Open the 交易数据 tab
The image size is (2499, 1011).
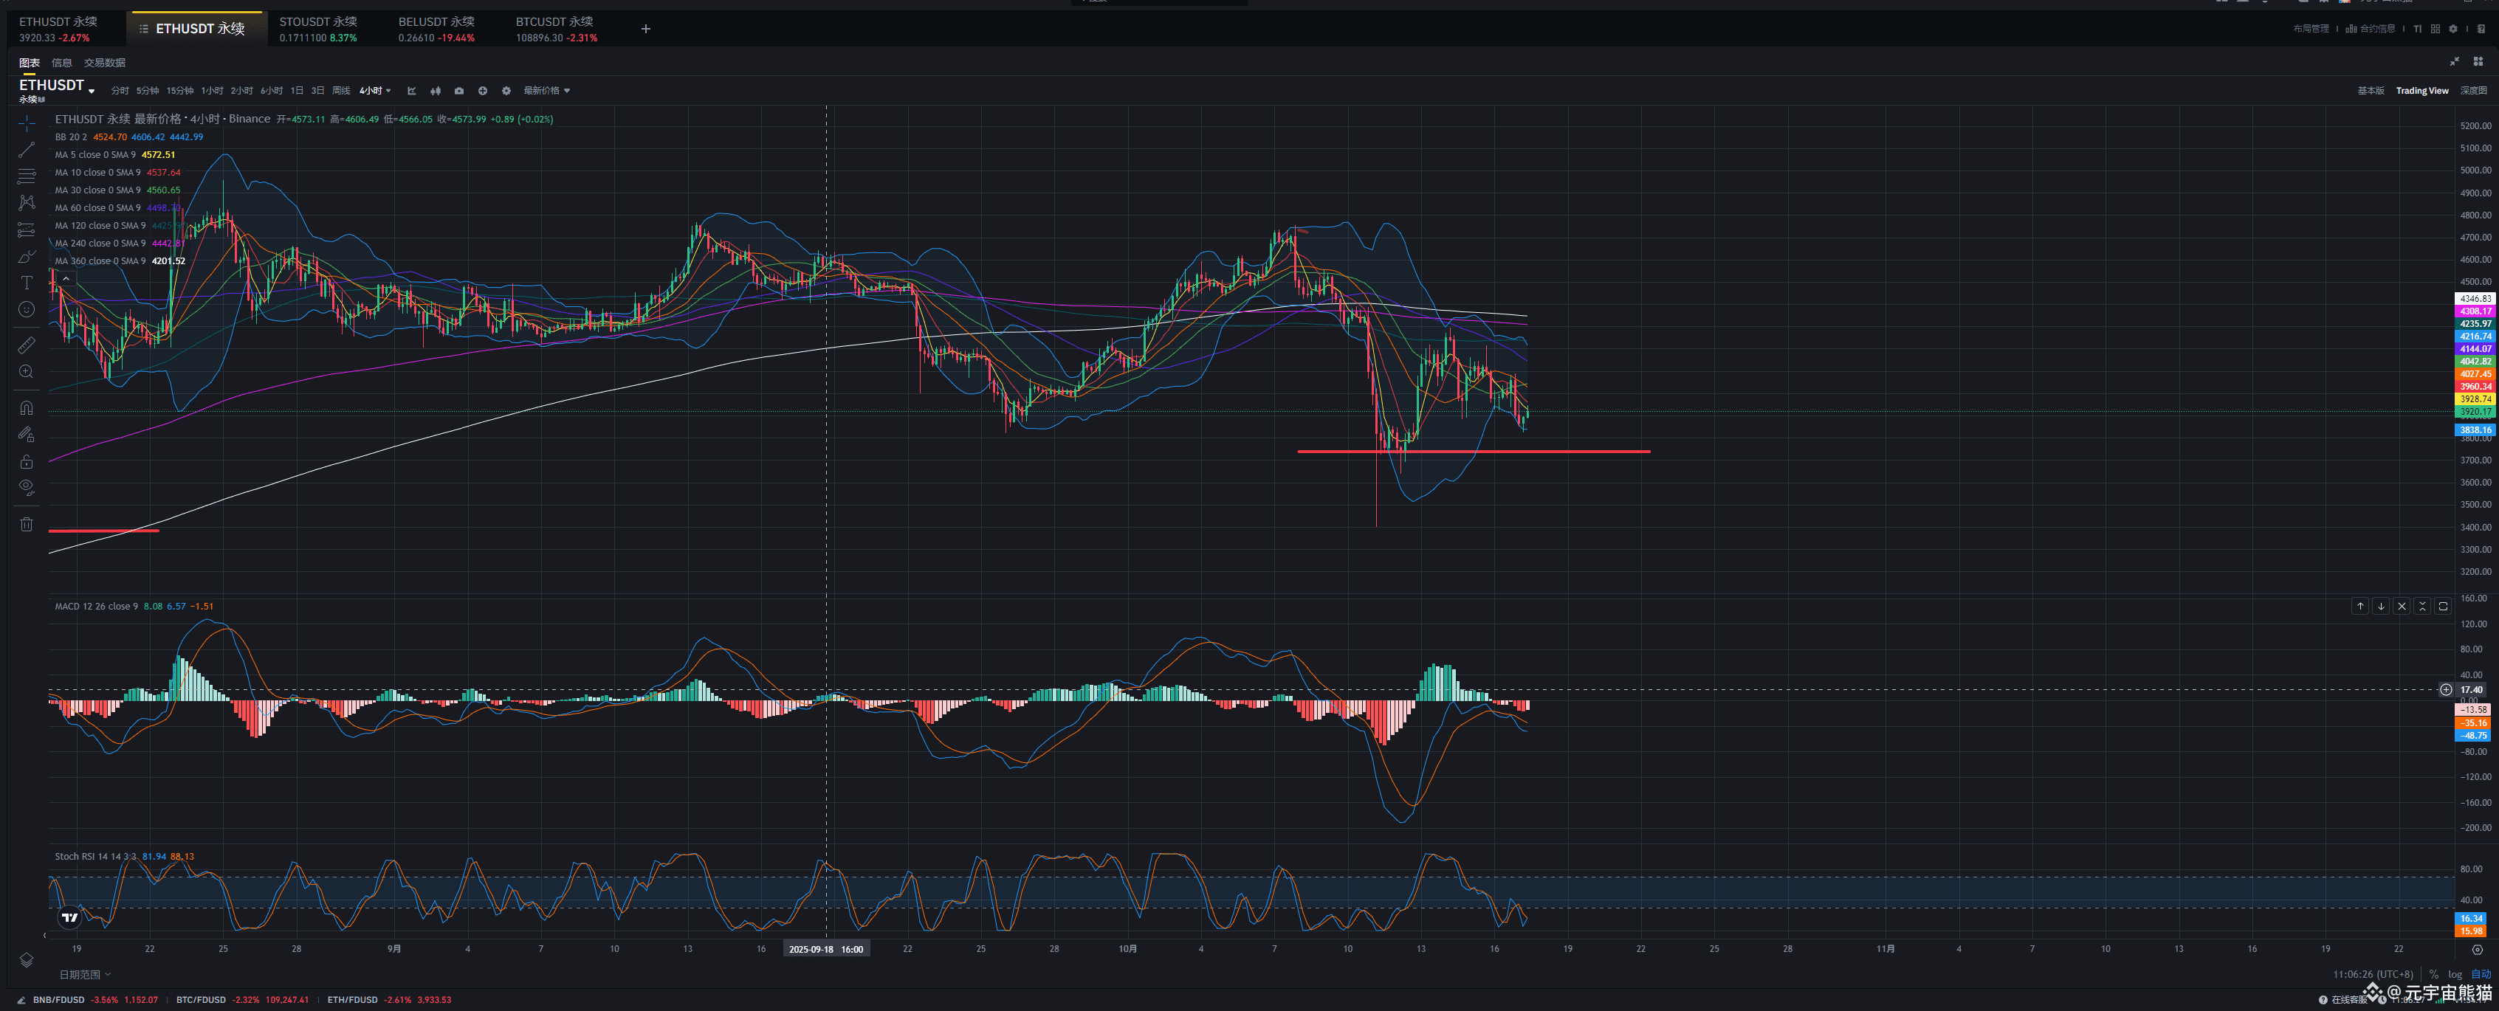(x=105, y=62)
